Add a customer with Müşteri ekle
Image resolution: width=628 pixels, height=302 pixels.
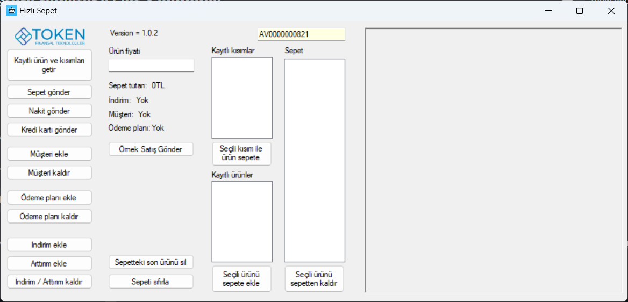(x=49, y=154)
